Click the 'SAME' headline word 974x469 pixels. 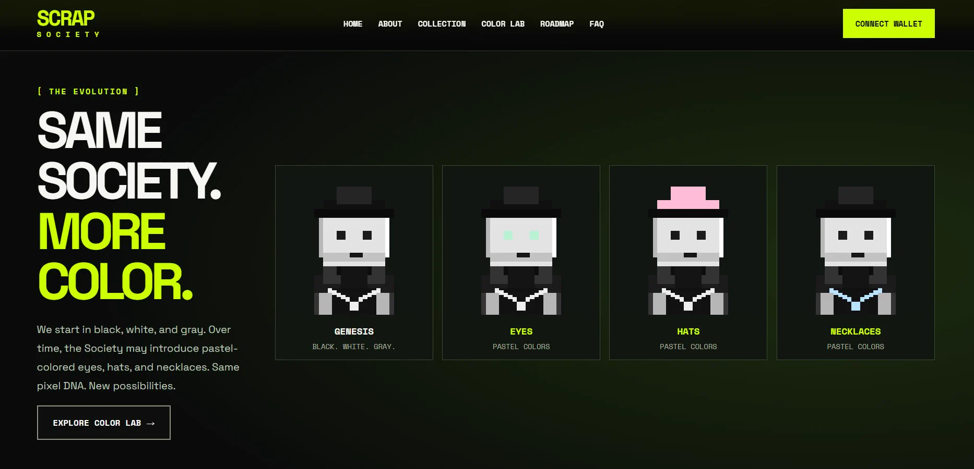click(100, 130)
